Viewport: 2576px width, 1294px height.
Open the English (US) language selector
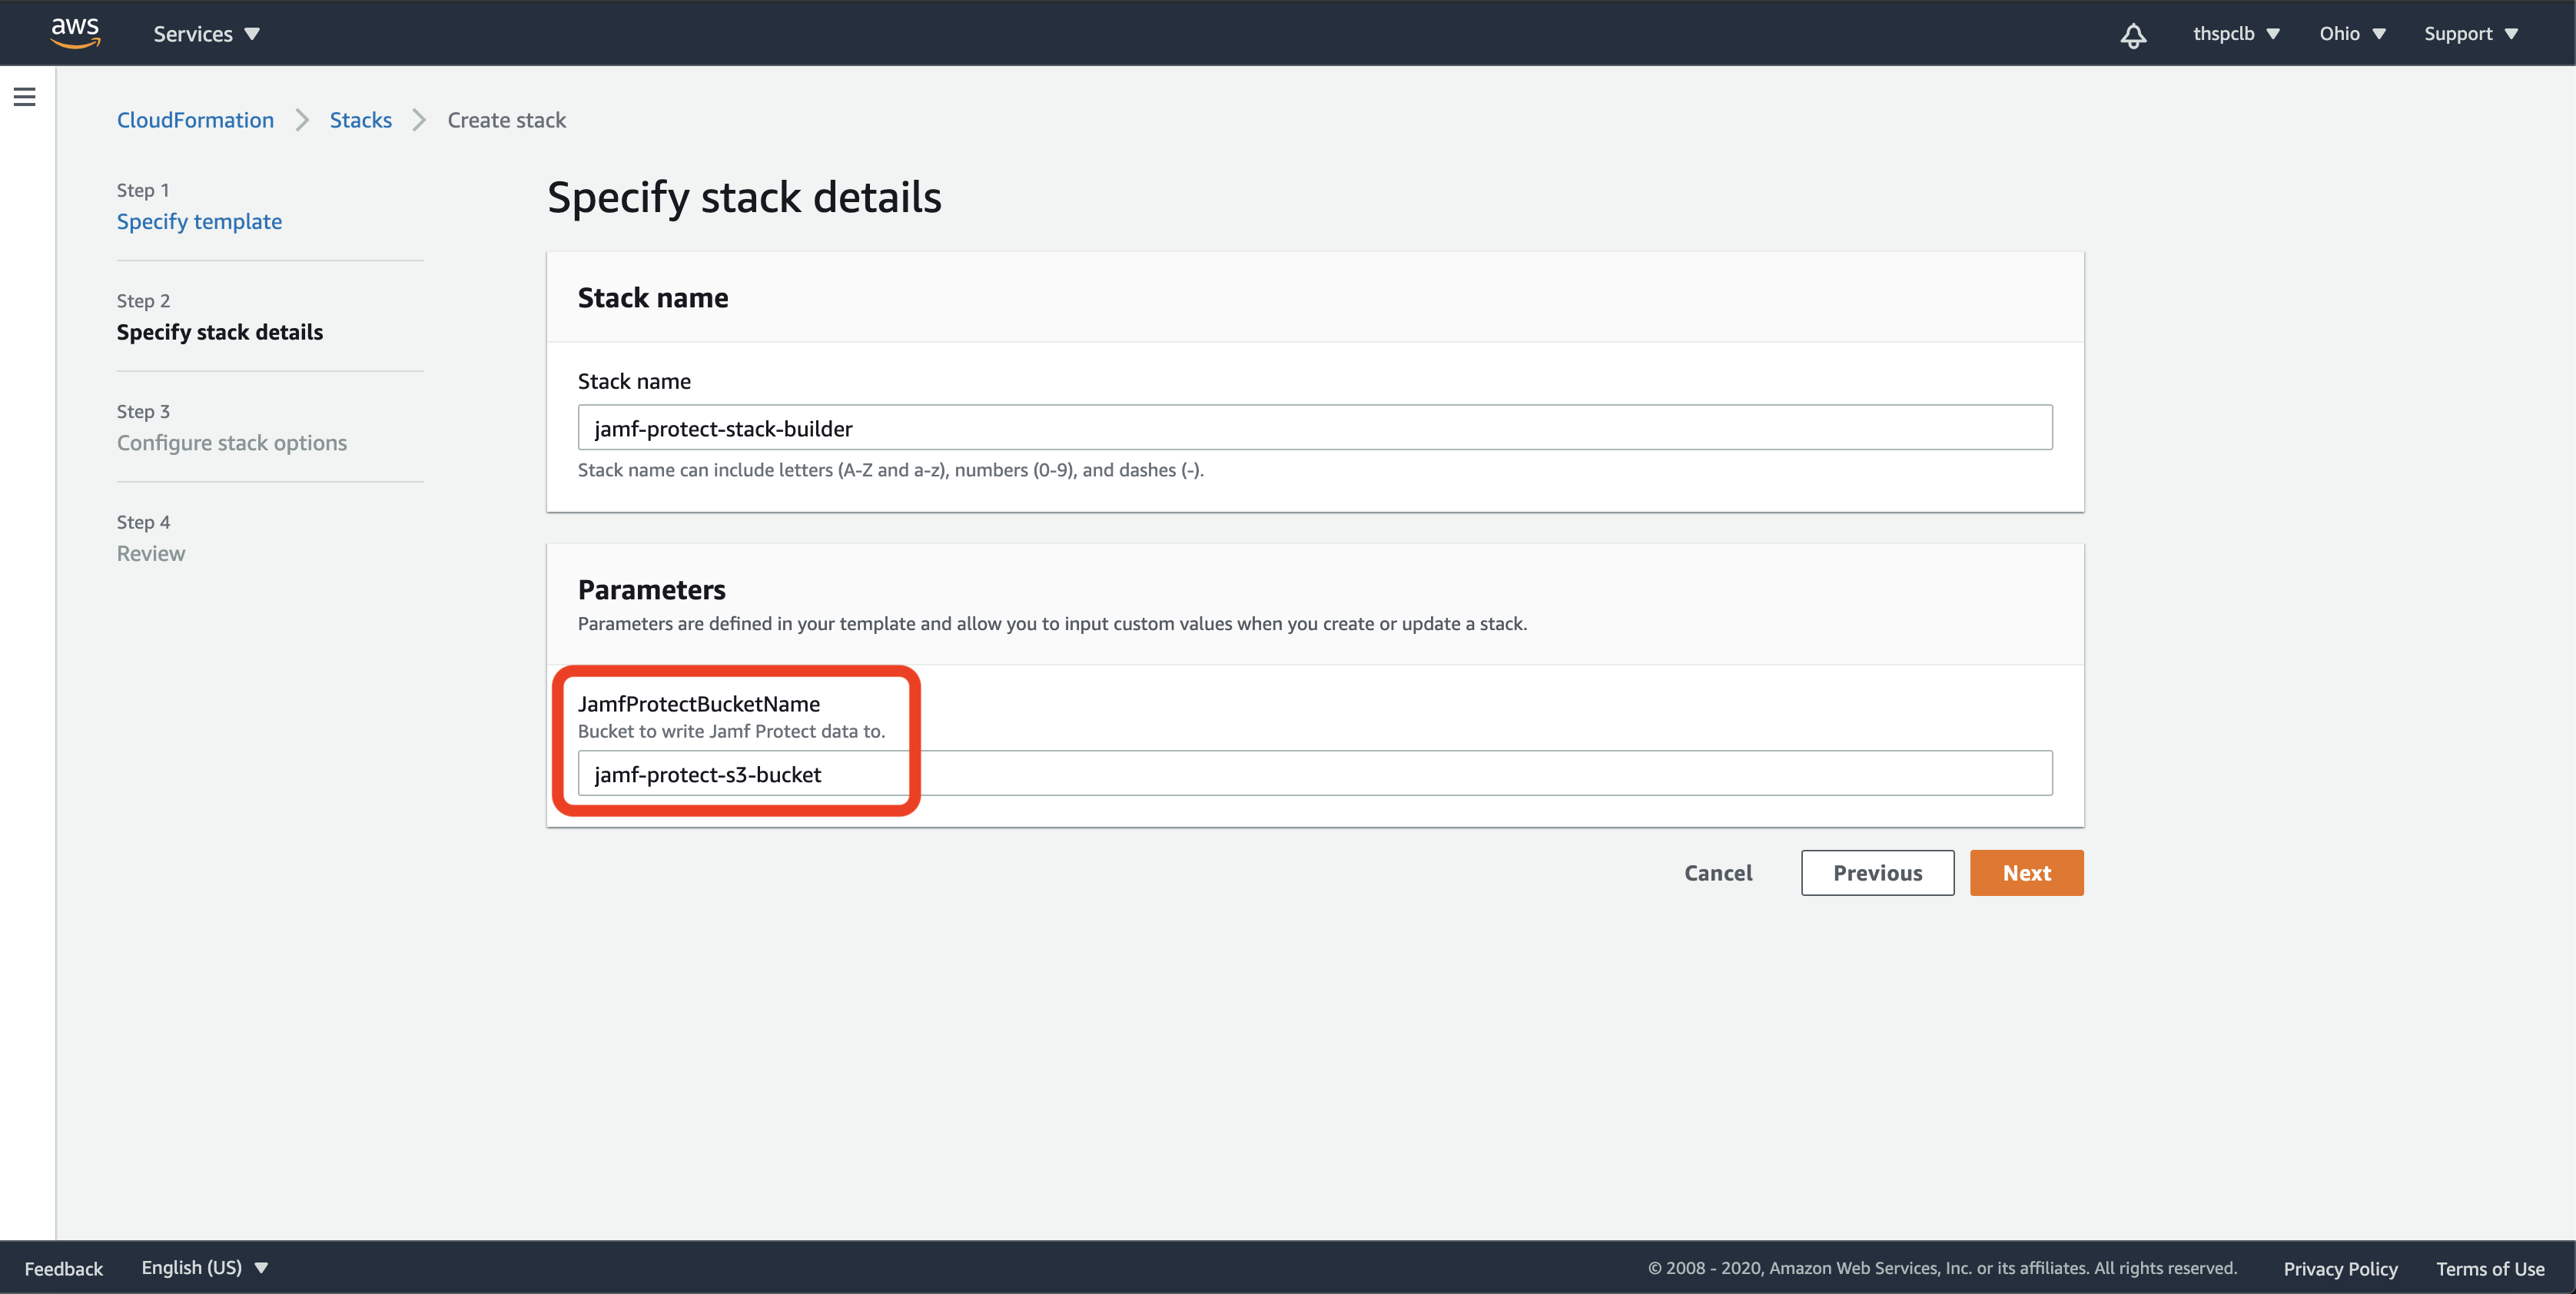point(205,1267)
